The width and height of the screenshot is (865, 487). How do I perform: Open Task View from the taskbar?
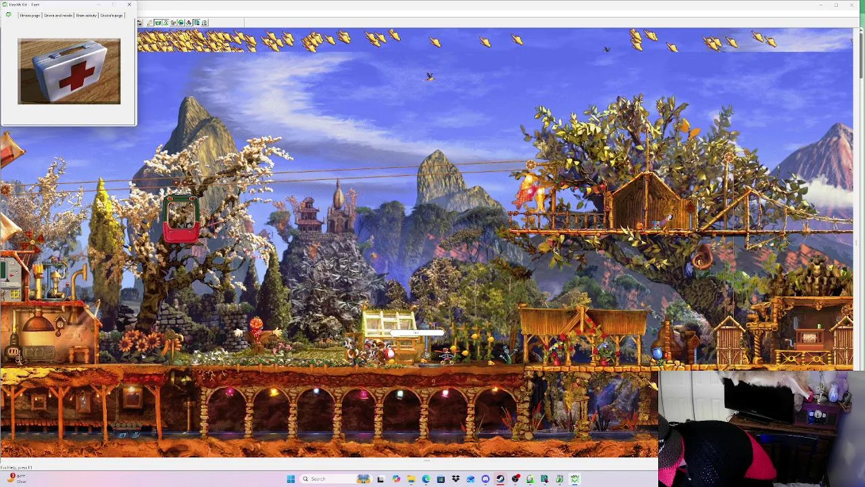(380, 479)
